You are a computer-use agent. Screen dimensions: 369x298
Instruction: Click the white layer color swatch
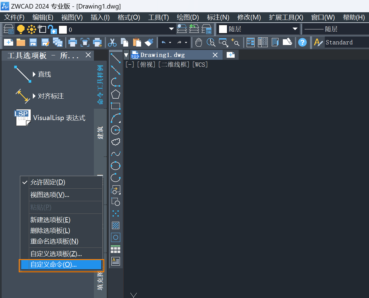[63, 29]
